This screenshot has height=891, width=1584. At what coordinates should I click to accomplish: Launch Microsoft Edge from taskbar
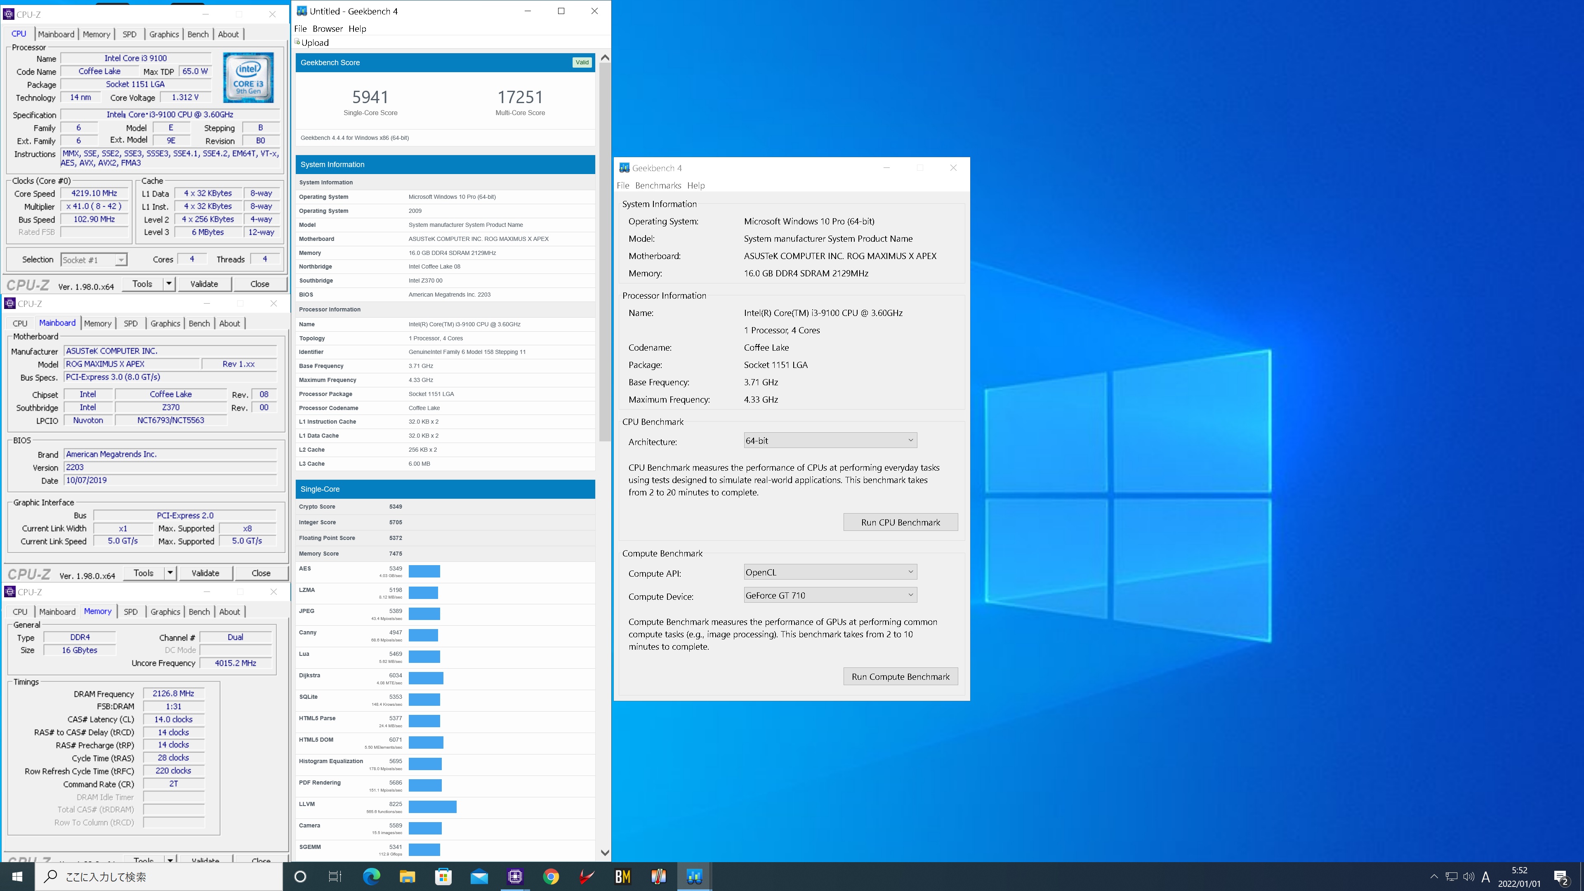371,876
